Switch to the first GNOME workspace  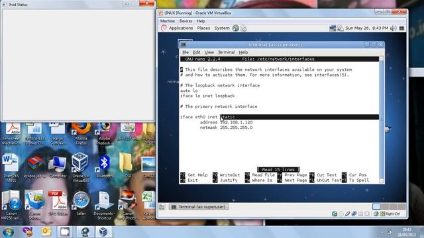click(376, 207)
